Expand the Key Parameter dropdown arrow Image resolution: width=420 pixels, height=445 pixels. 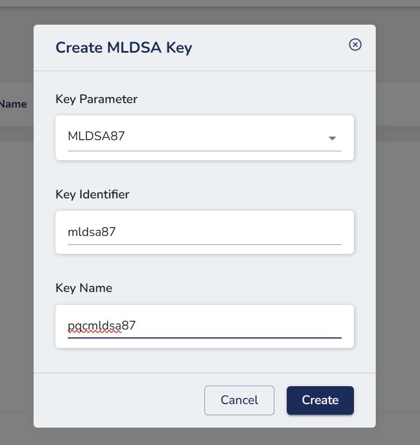point(332,138)
